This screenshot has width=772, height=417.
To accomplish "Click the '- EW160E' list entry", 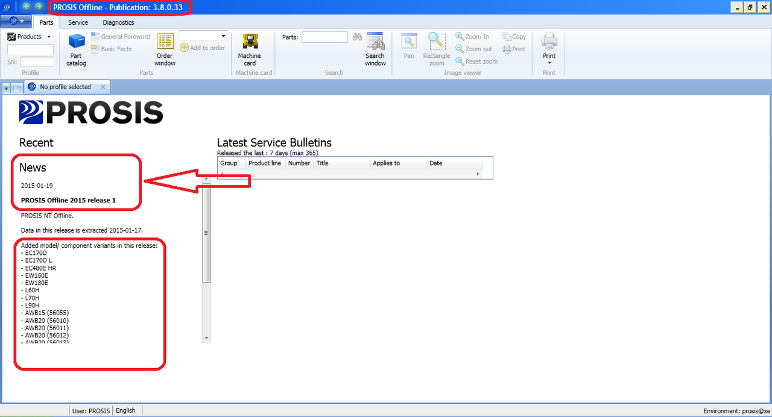I will click(x=35, y=275).
